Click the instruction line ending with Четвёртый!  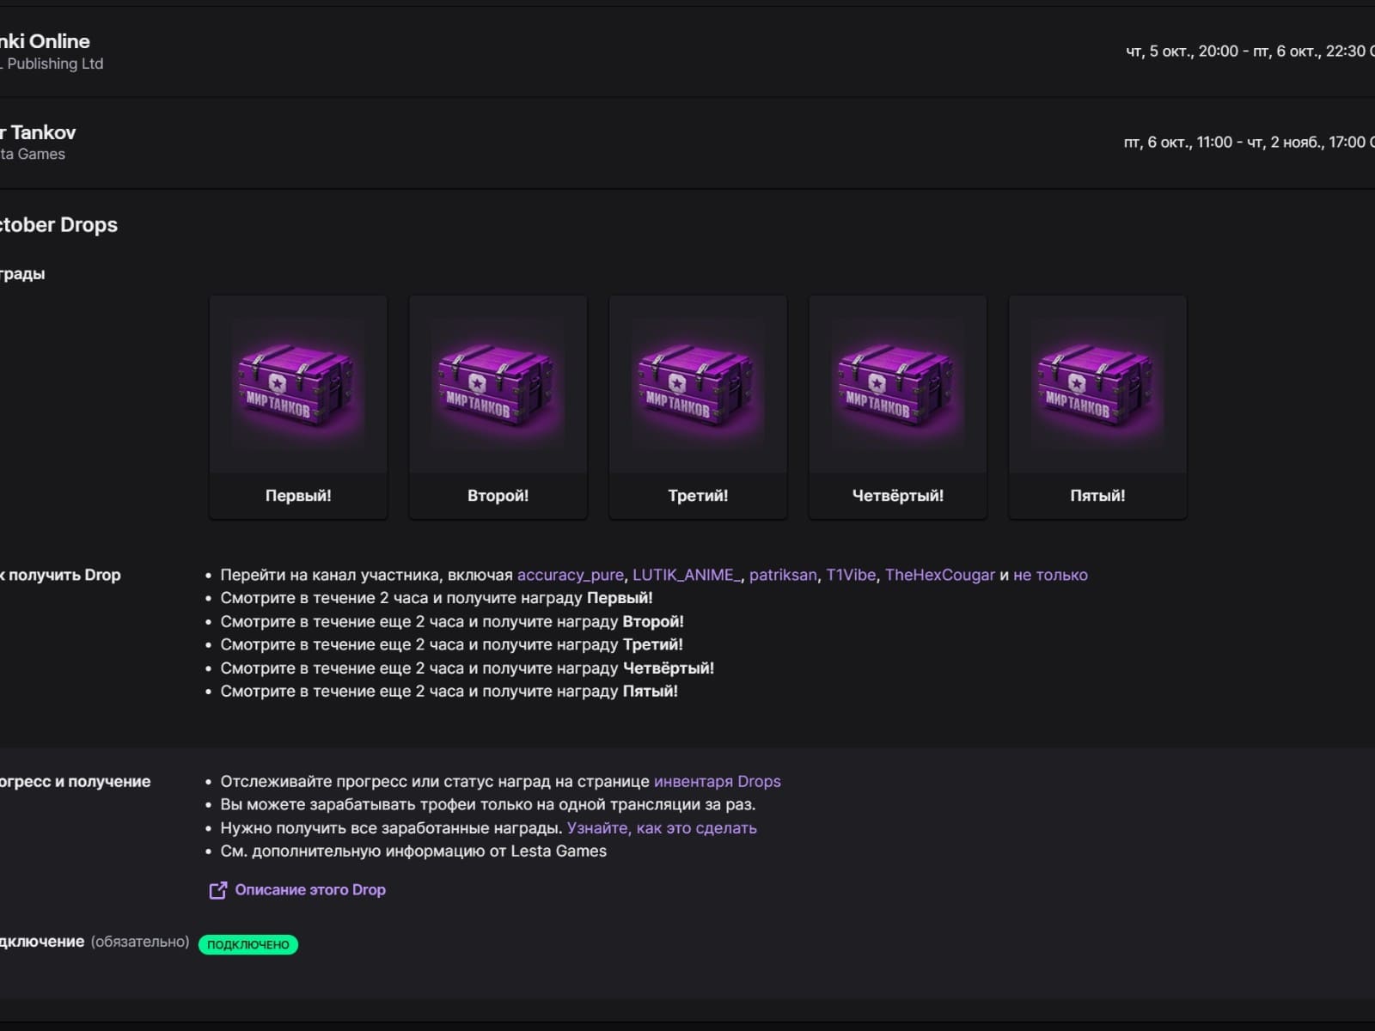pos(467,668)
